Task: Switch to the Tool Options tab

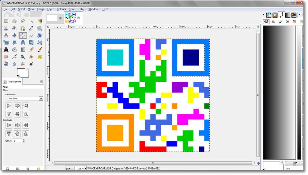Action: [x=12, y=81]
